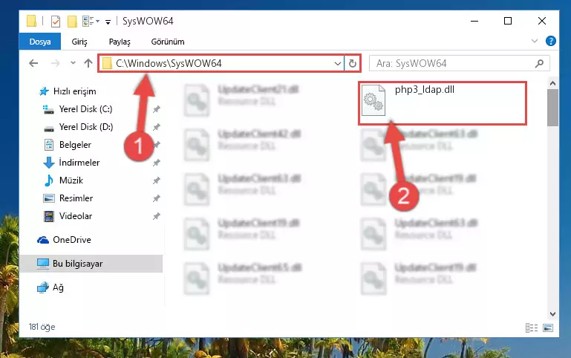The height and width of the screenshot is (358, 571).
Task: Click the search magnifier icon
Action: coord(539,63)
